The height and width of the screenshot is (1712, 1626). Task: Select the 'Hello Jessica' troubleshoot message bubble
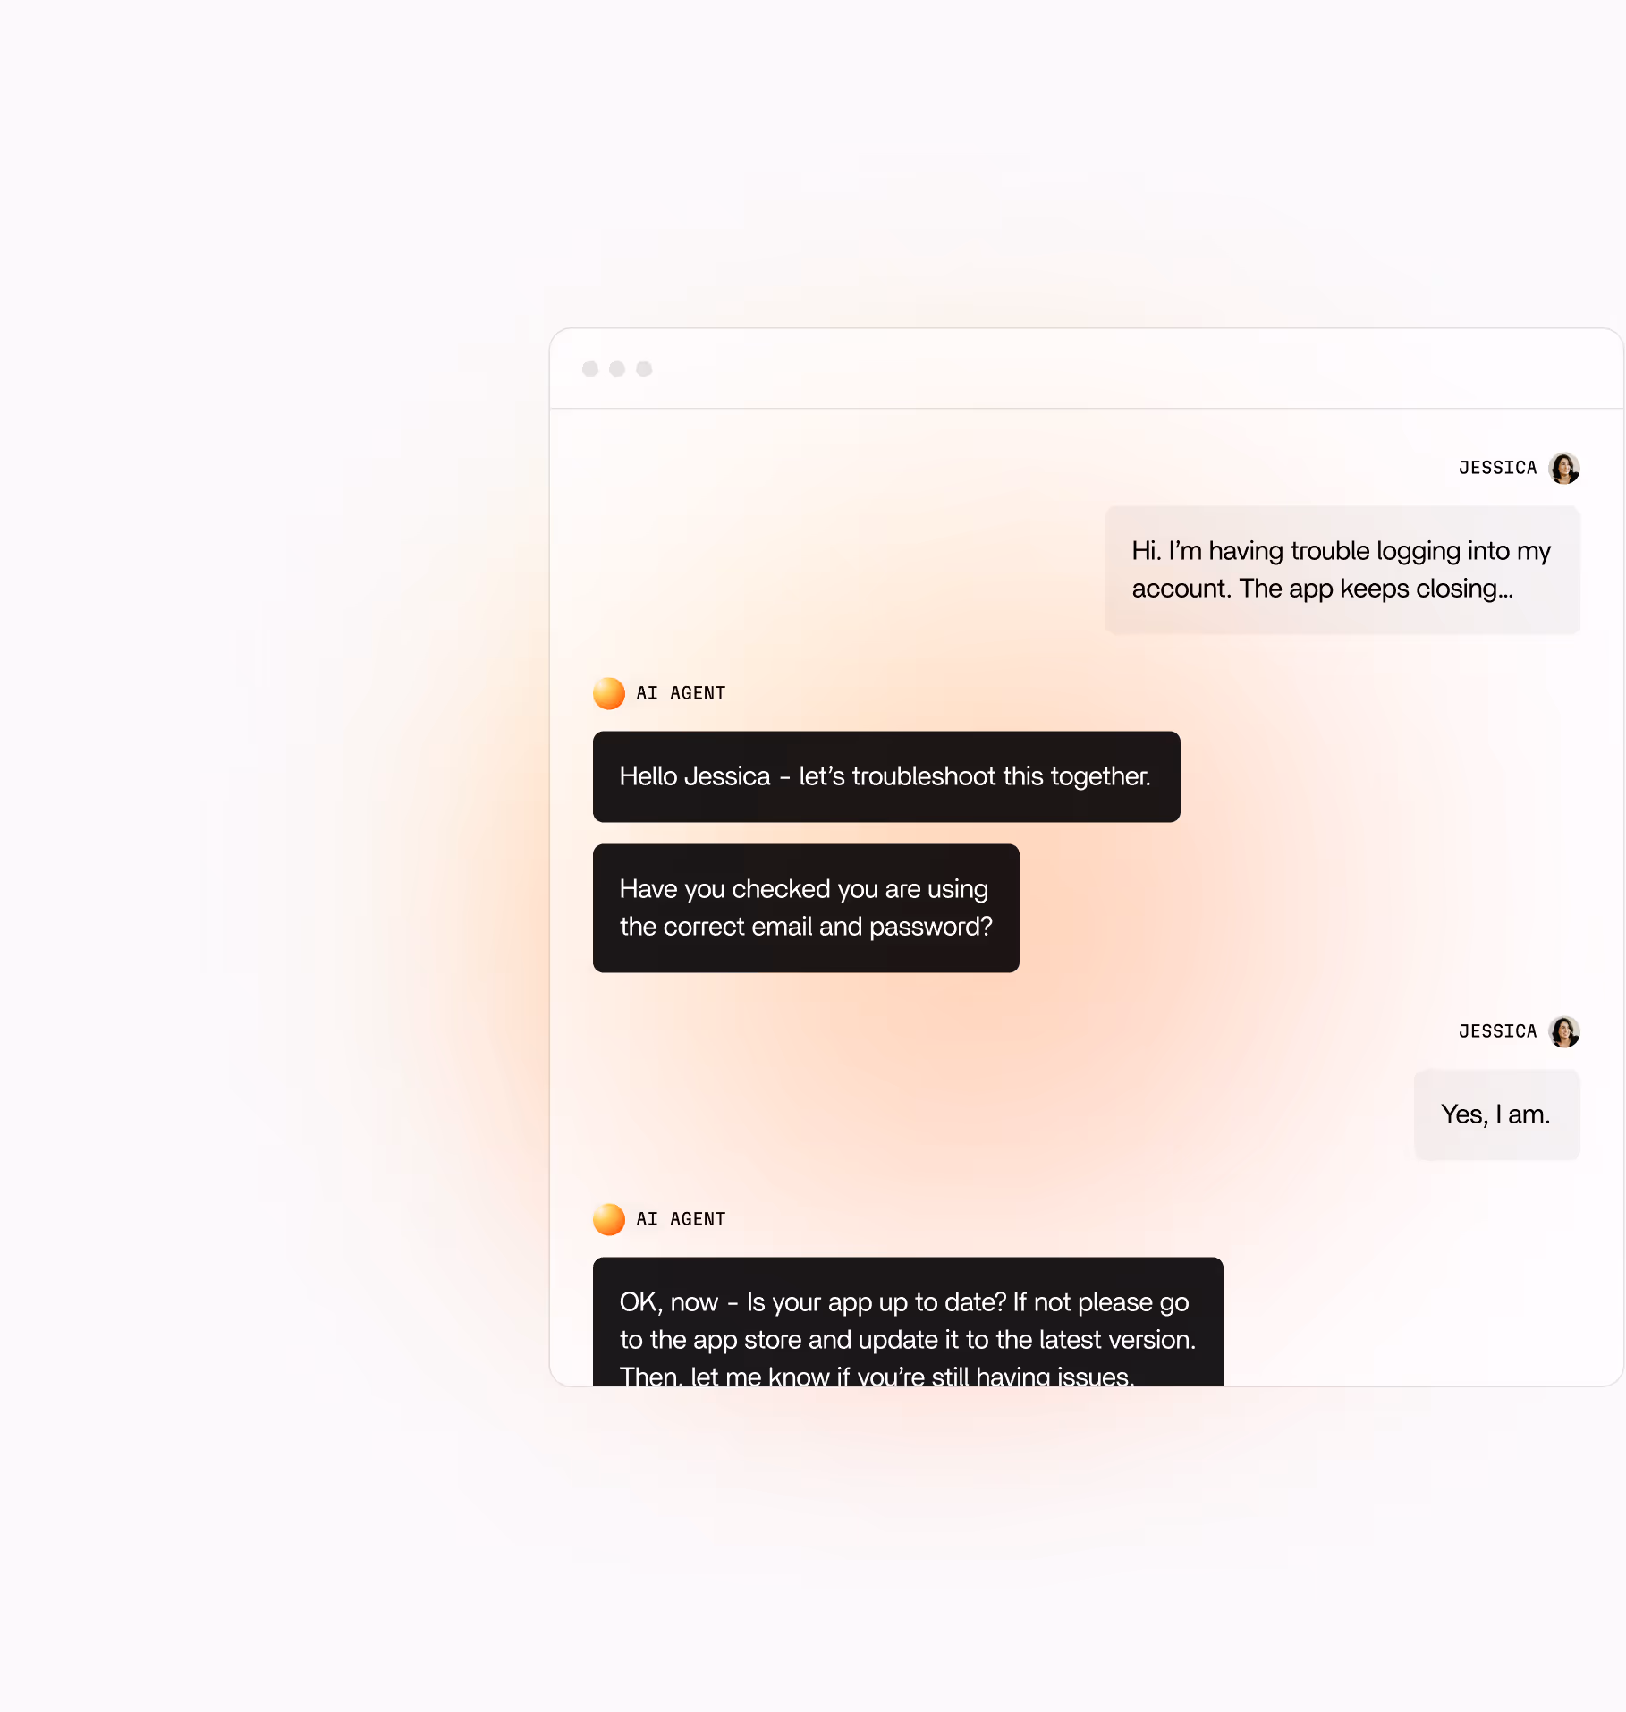coord(886,776)
